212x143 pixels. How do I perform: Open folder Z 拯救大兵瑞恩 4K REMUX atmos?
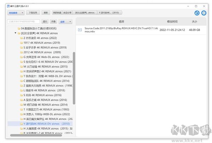(48, 86)
